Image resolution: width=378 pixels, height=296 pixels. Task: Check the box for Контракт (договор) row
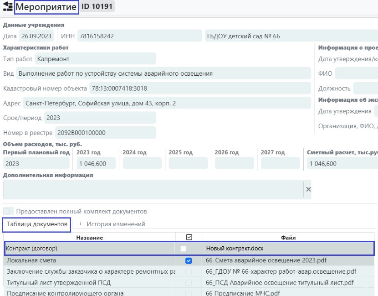point(183,249)
